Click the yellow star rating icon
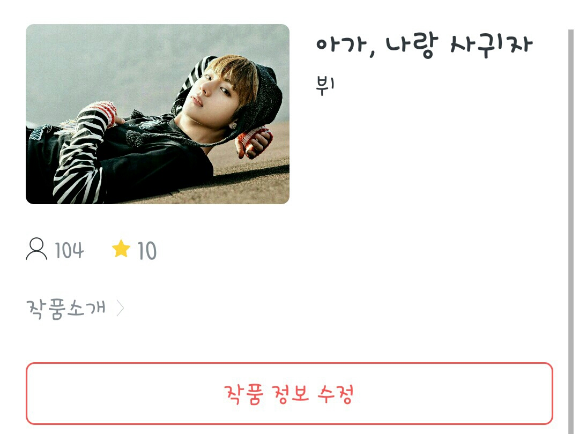 coord(121,249)
